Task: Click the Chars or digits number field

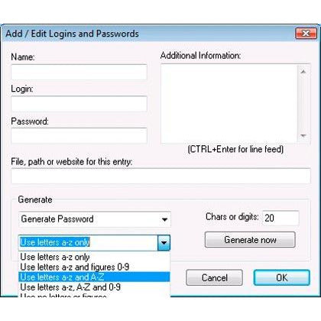Action: pyautogui.click(x=280, y=218)
